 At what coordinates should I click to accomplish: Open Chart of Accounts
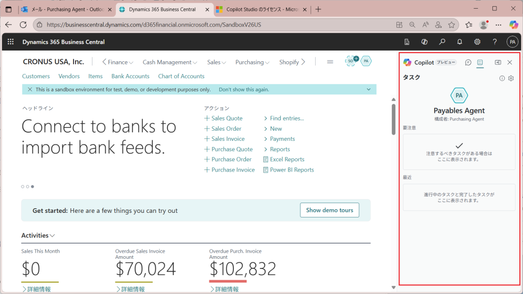[x=181, y=76]
